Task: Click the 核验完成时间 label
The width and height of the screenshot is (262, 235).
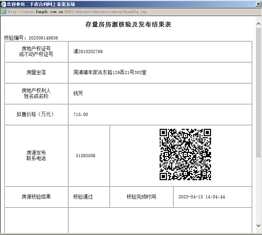Action: 141,197
